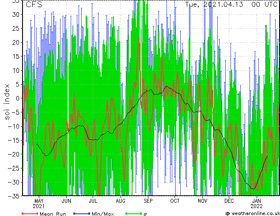Click the y-axis value 0
Image resolution: width=280 pixels, height=216 pixels.
[17, 98]
